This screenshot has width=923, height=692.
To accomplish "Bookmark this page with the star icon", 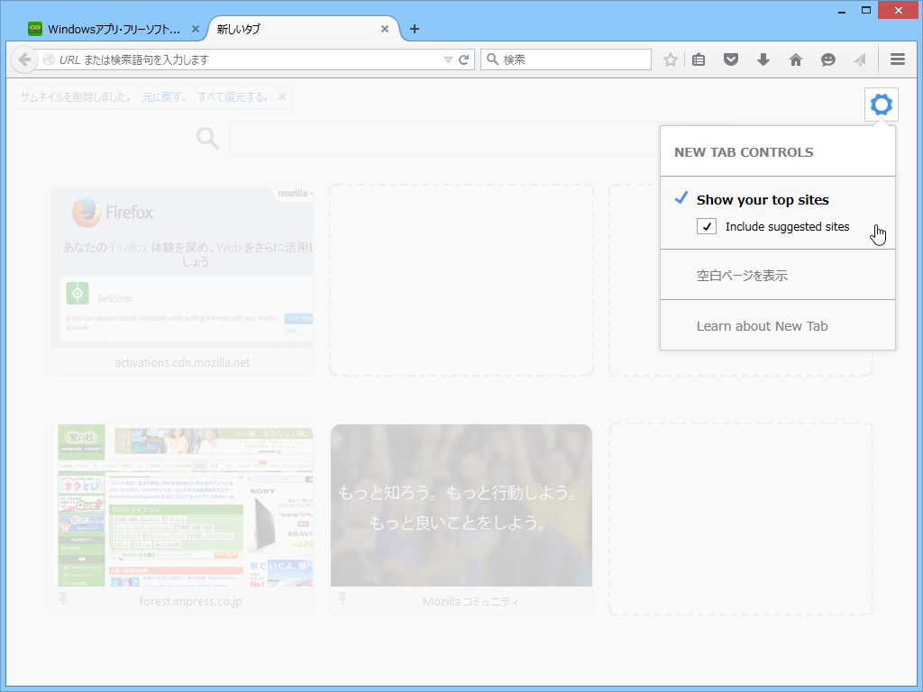I will pos(670,59).
